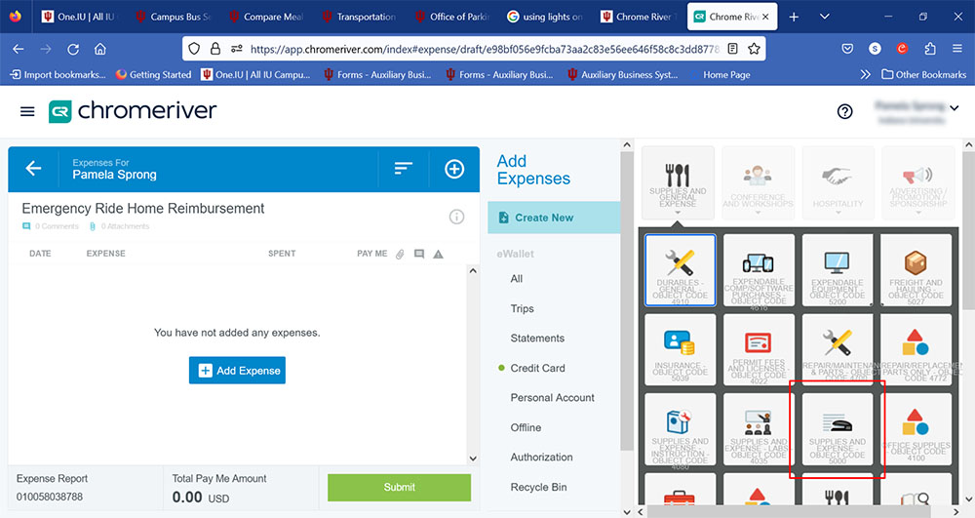Open the Getting Started bookmark

(154, 74)
